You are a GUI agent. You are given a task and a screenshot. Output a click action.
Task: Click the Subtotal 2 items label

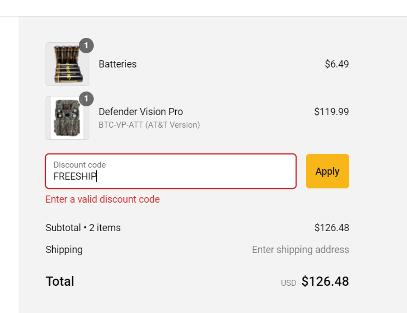point(83,228)
